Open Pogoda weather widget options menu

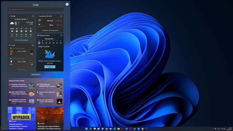(33, 16)
